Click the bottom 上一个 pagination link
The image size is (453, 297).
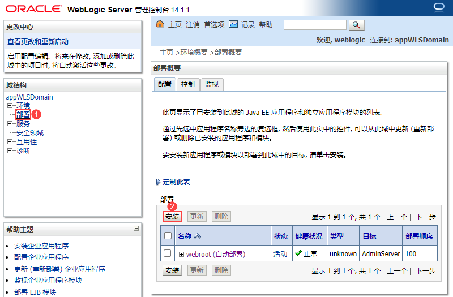click(398, 271)
